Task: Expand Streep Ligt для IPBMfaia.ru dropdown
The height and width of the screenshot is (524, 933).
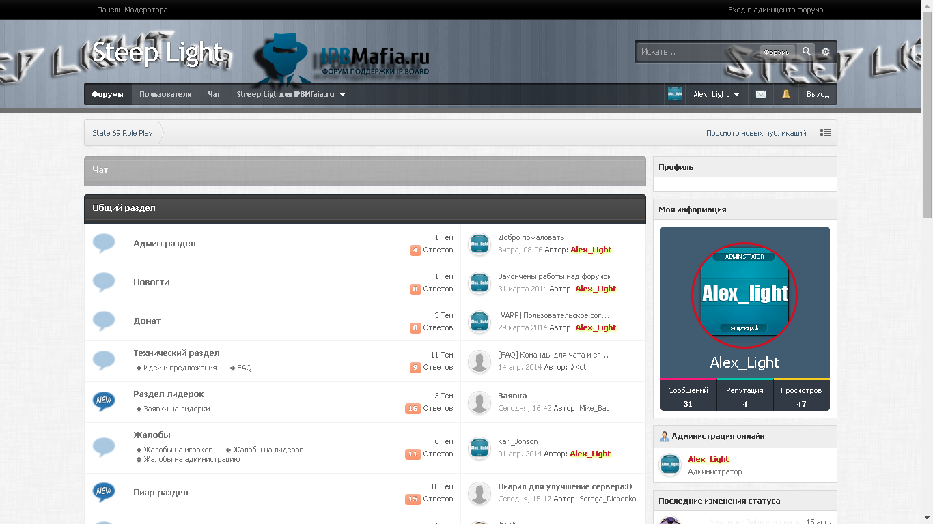Action: point(290,95)
